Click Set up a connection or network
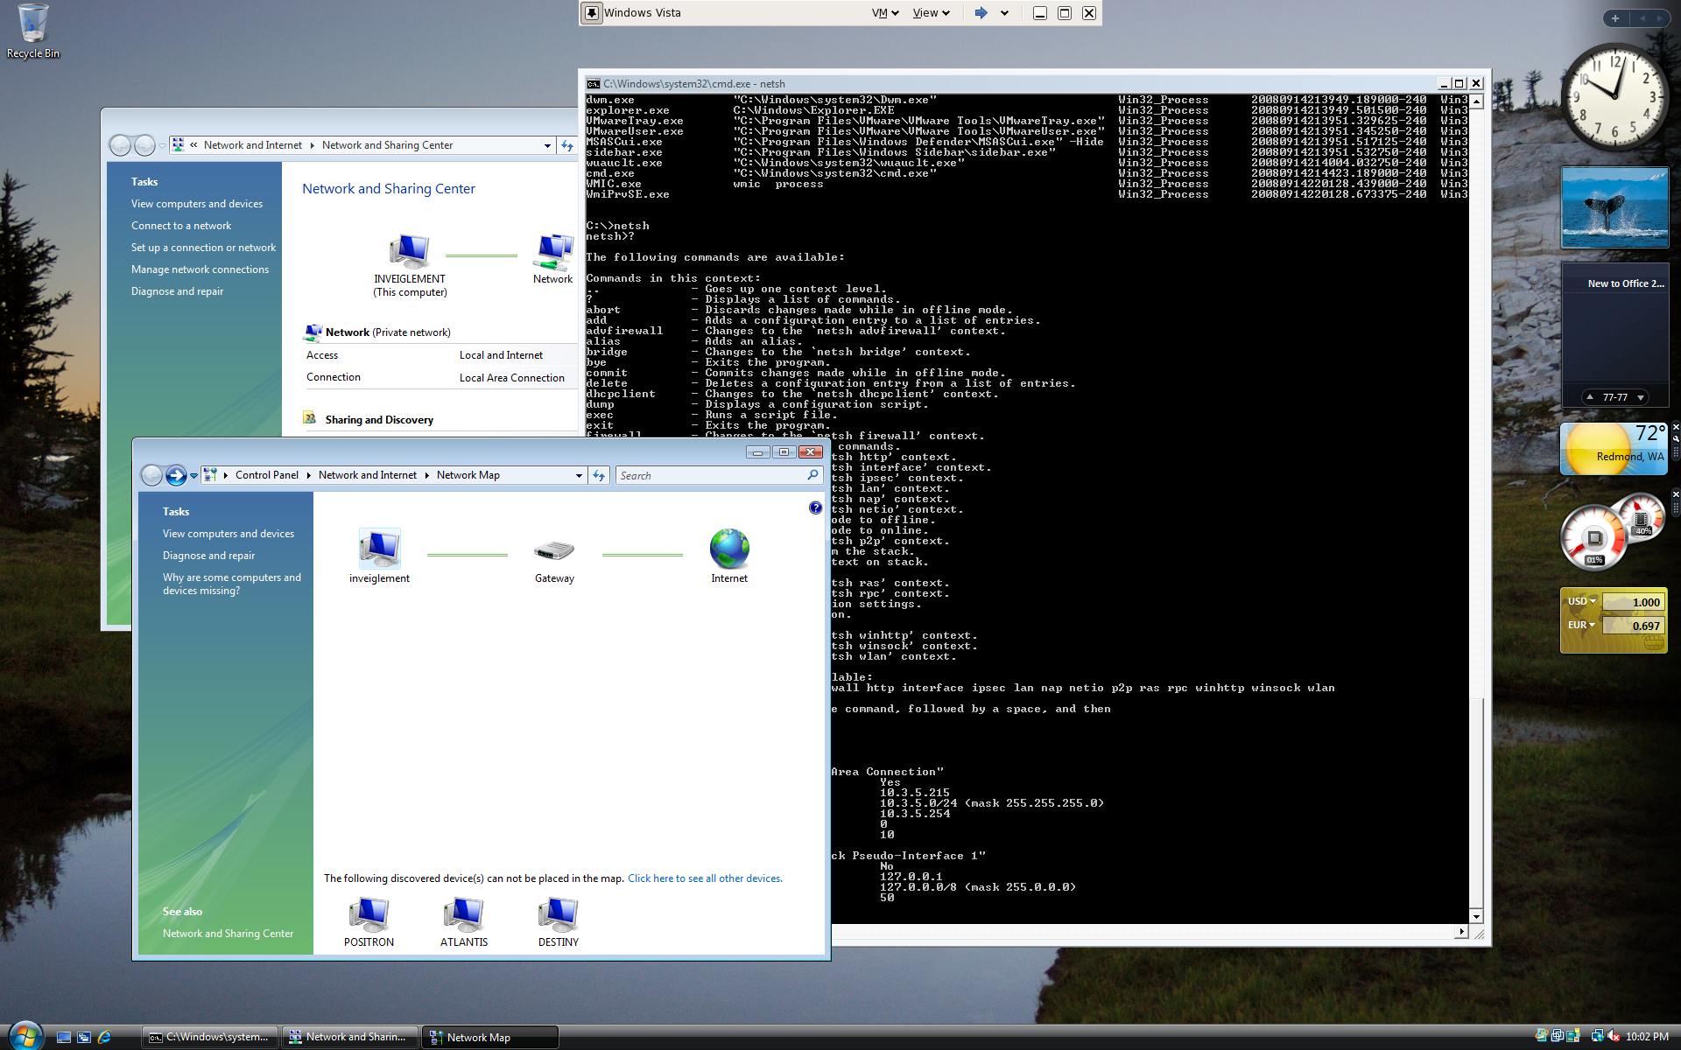 203,248
